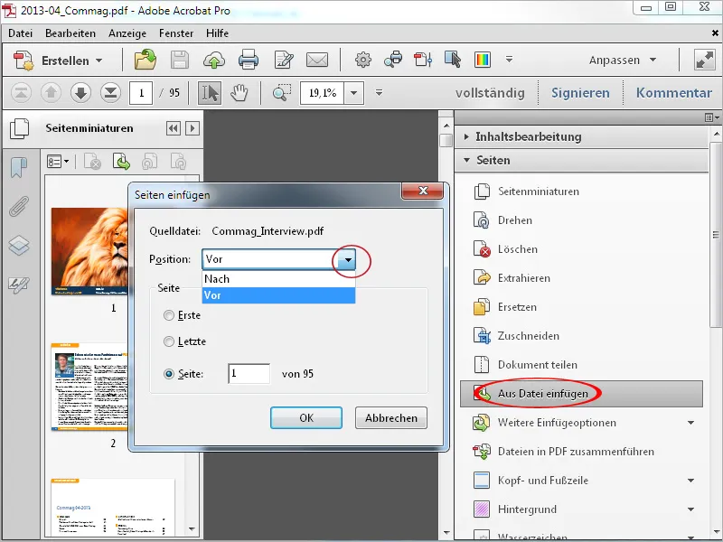Click the save diskette icon
This screenshot has width=723, height=542.
click(x=180, y=60)
